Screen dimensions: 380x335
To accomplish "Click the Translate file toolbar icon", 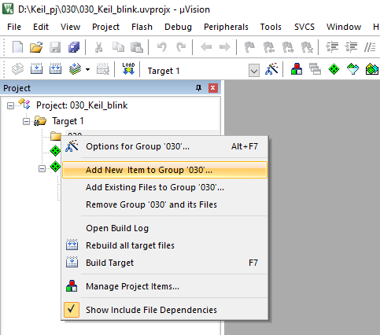I will tap(17, 69).
